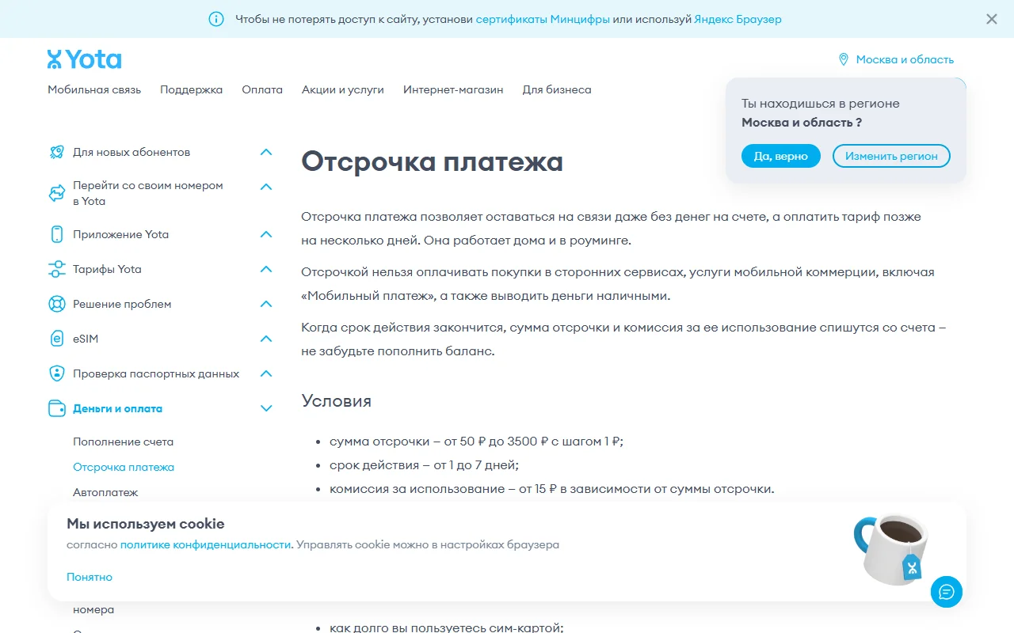Expand the Проверка паспортных данных chevron

[x=266, y=373]
